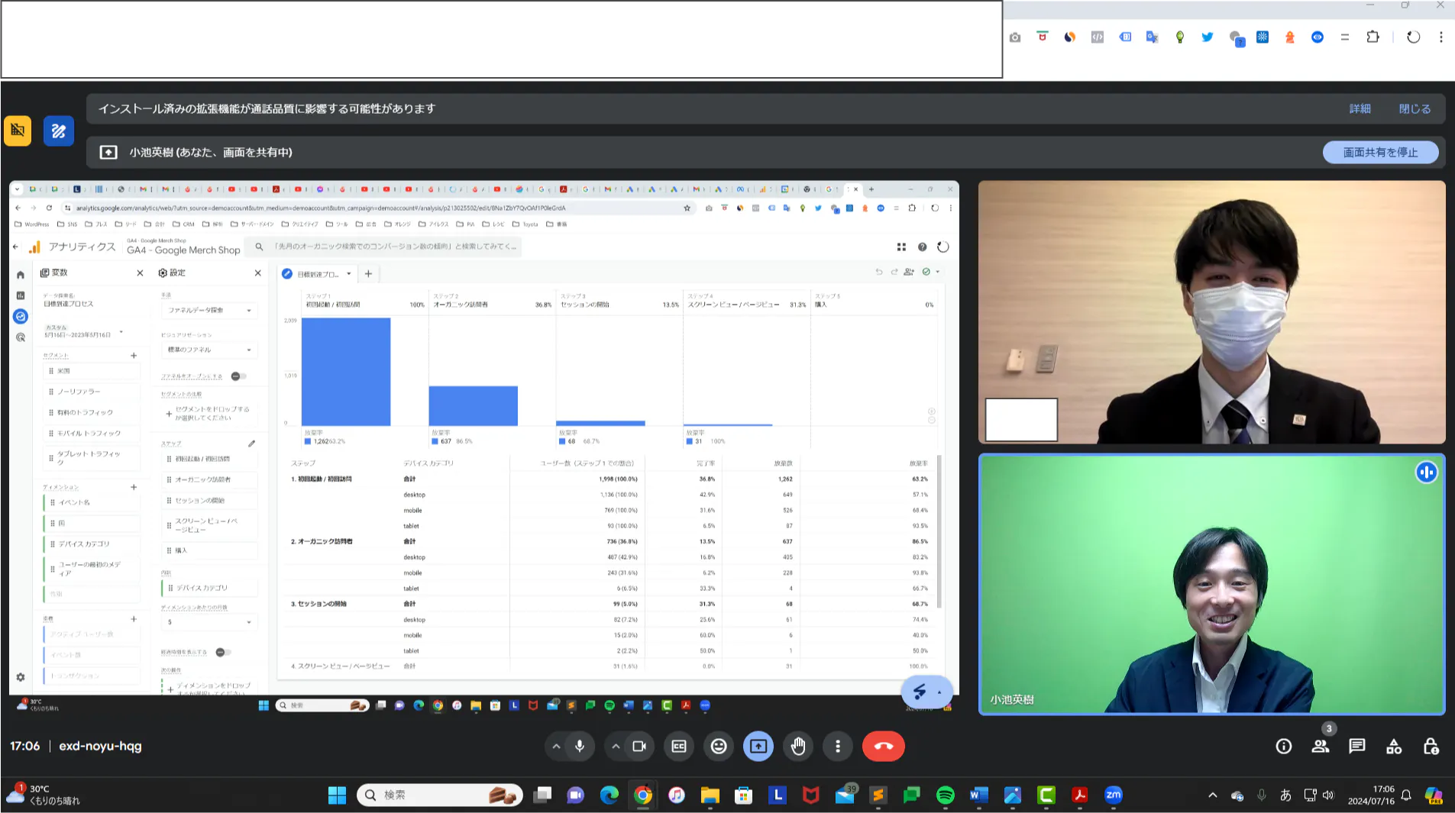The width and height of the screenshot is (1455, 813).
Task: Expand audio settings chevron beside microphone
Action: click(x=556, y=746)
